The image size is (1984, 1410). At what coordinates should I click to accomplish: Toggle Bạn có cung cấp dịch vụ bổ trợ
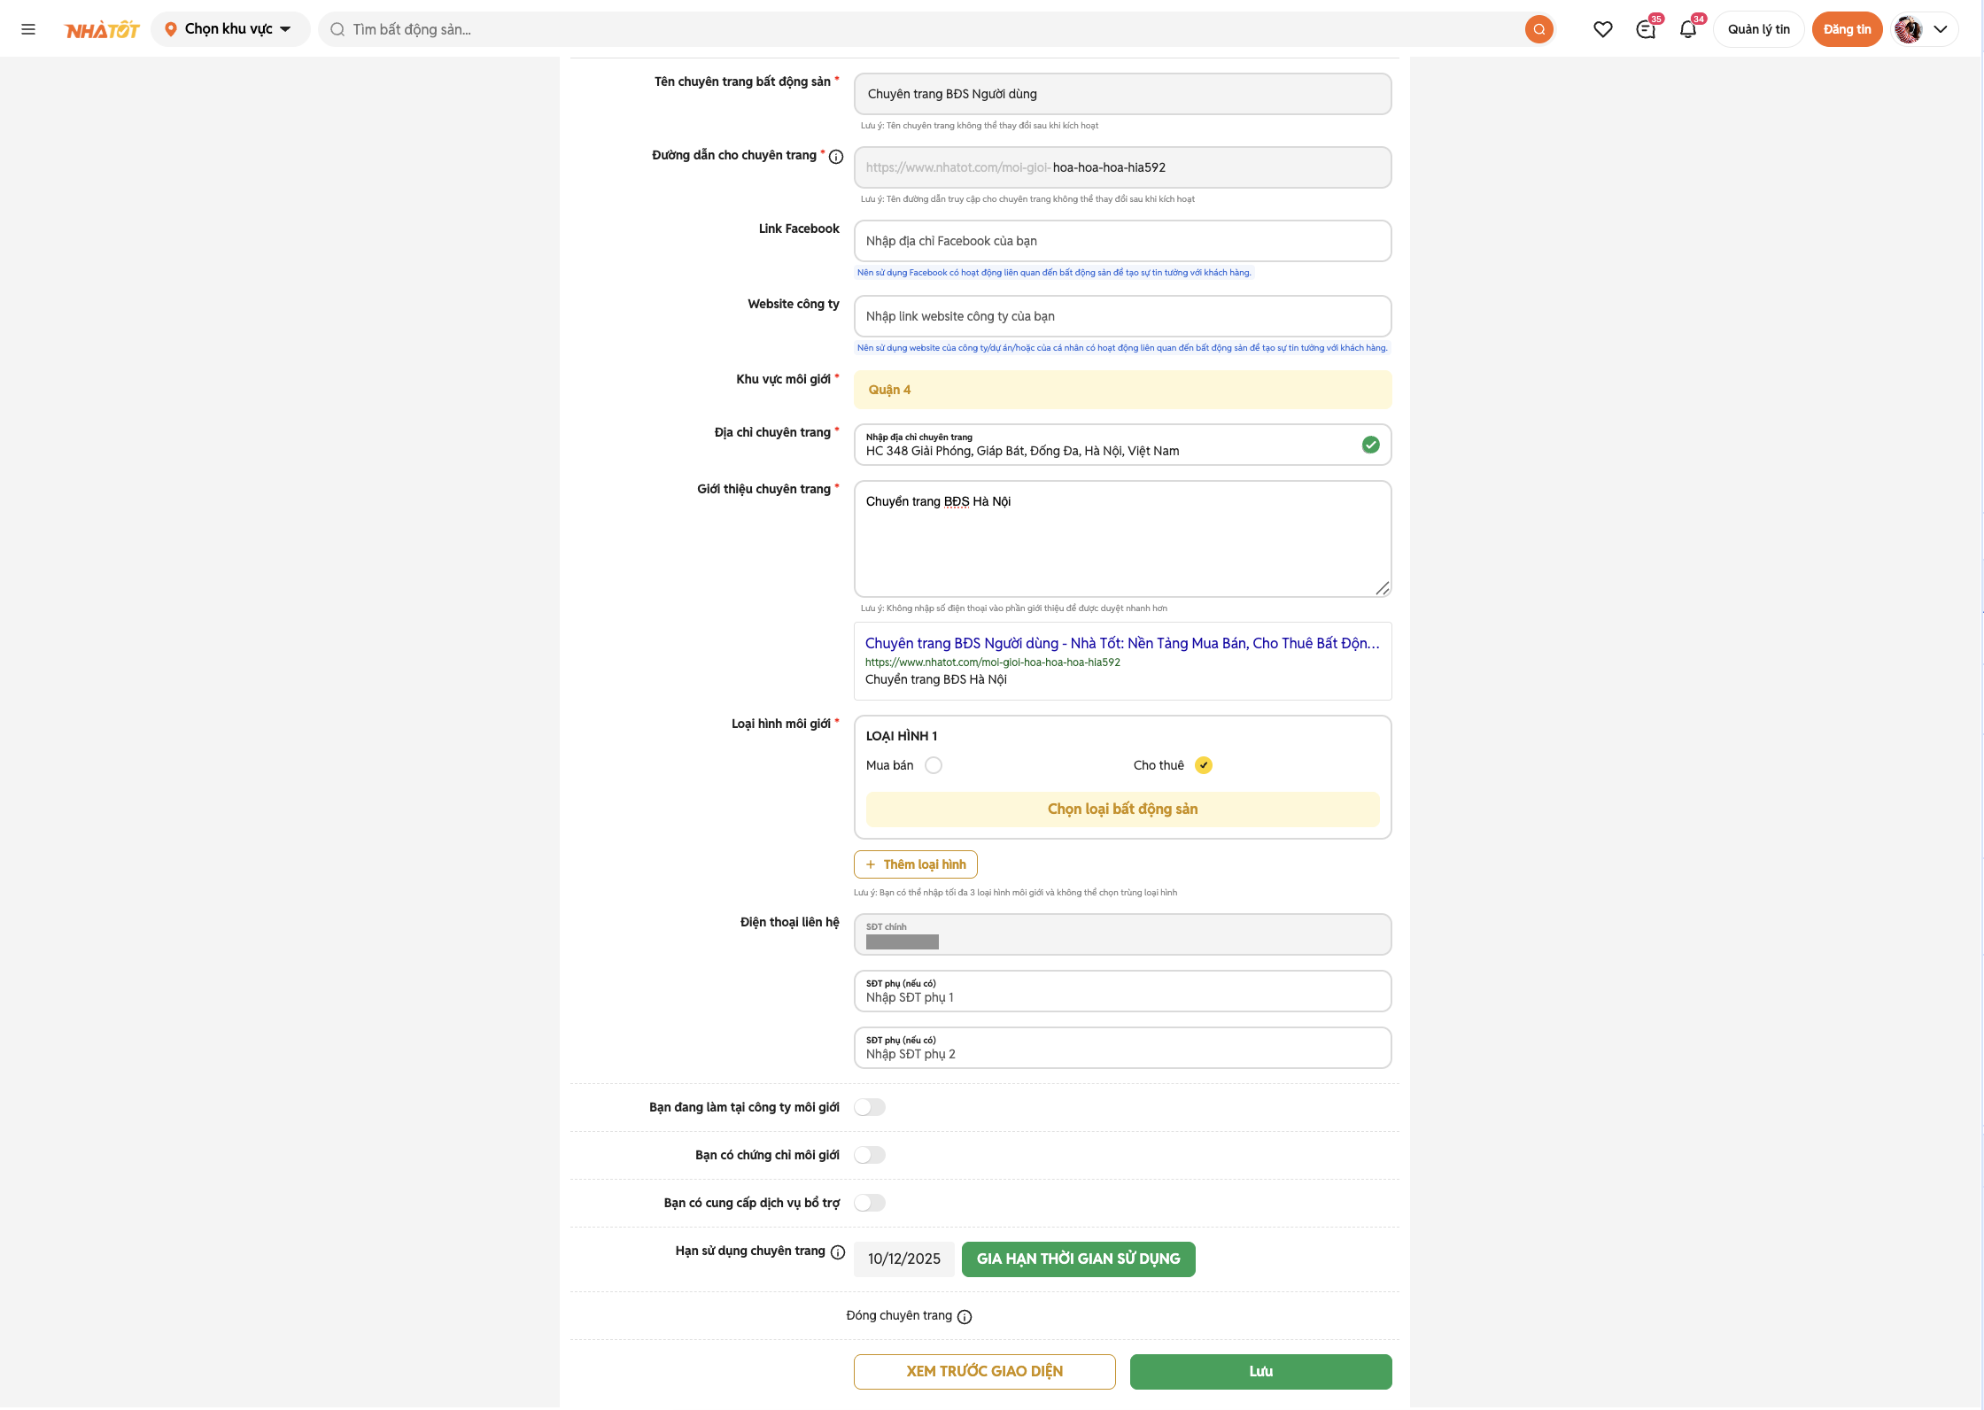pyautogui.click(x=869, y=1203)
